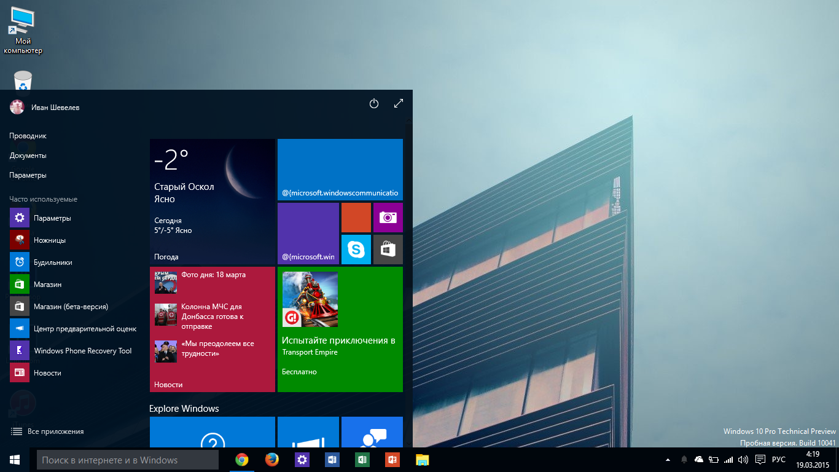Switch the РУС input language indicator
This screenshot has height=472, width=839.
[x=778, y=460]
